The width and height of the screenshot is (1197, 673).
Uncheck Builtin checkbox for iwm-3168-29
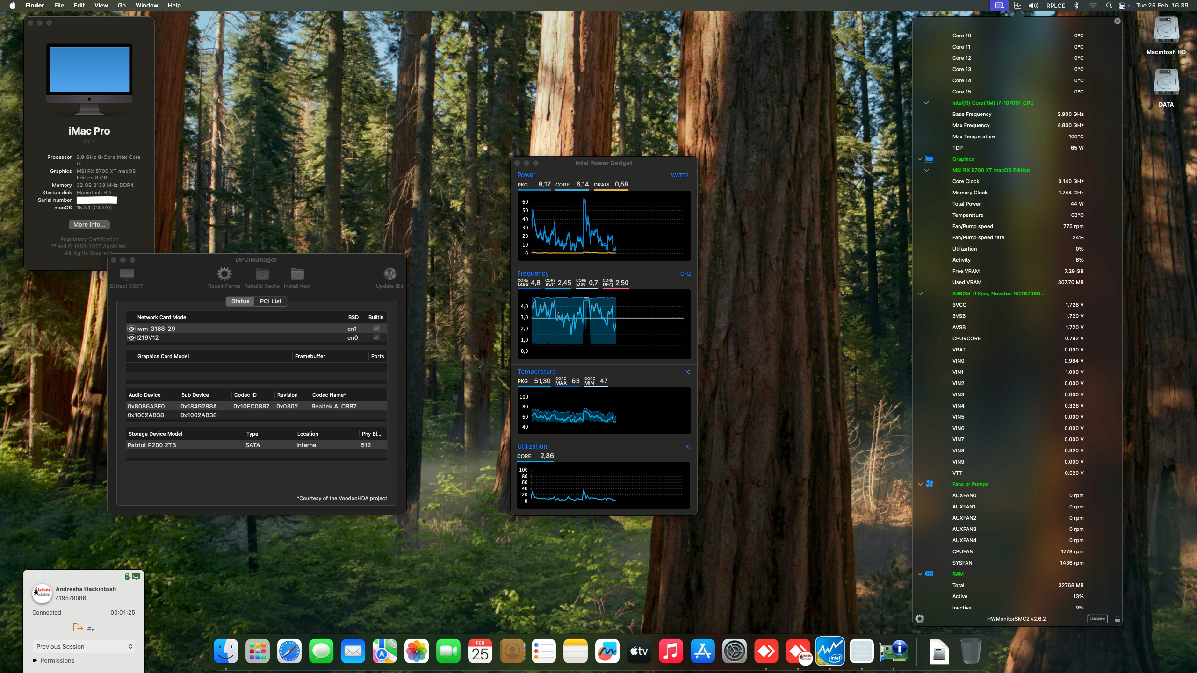(x=376, y=328)
